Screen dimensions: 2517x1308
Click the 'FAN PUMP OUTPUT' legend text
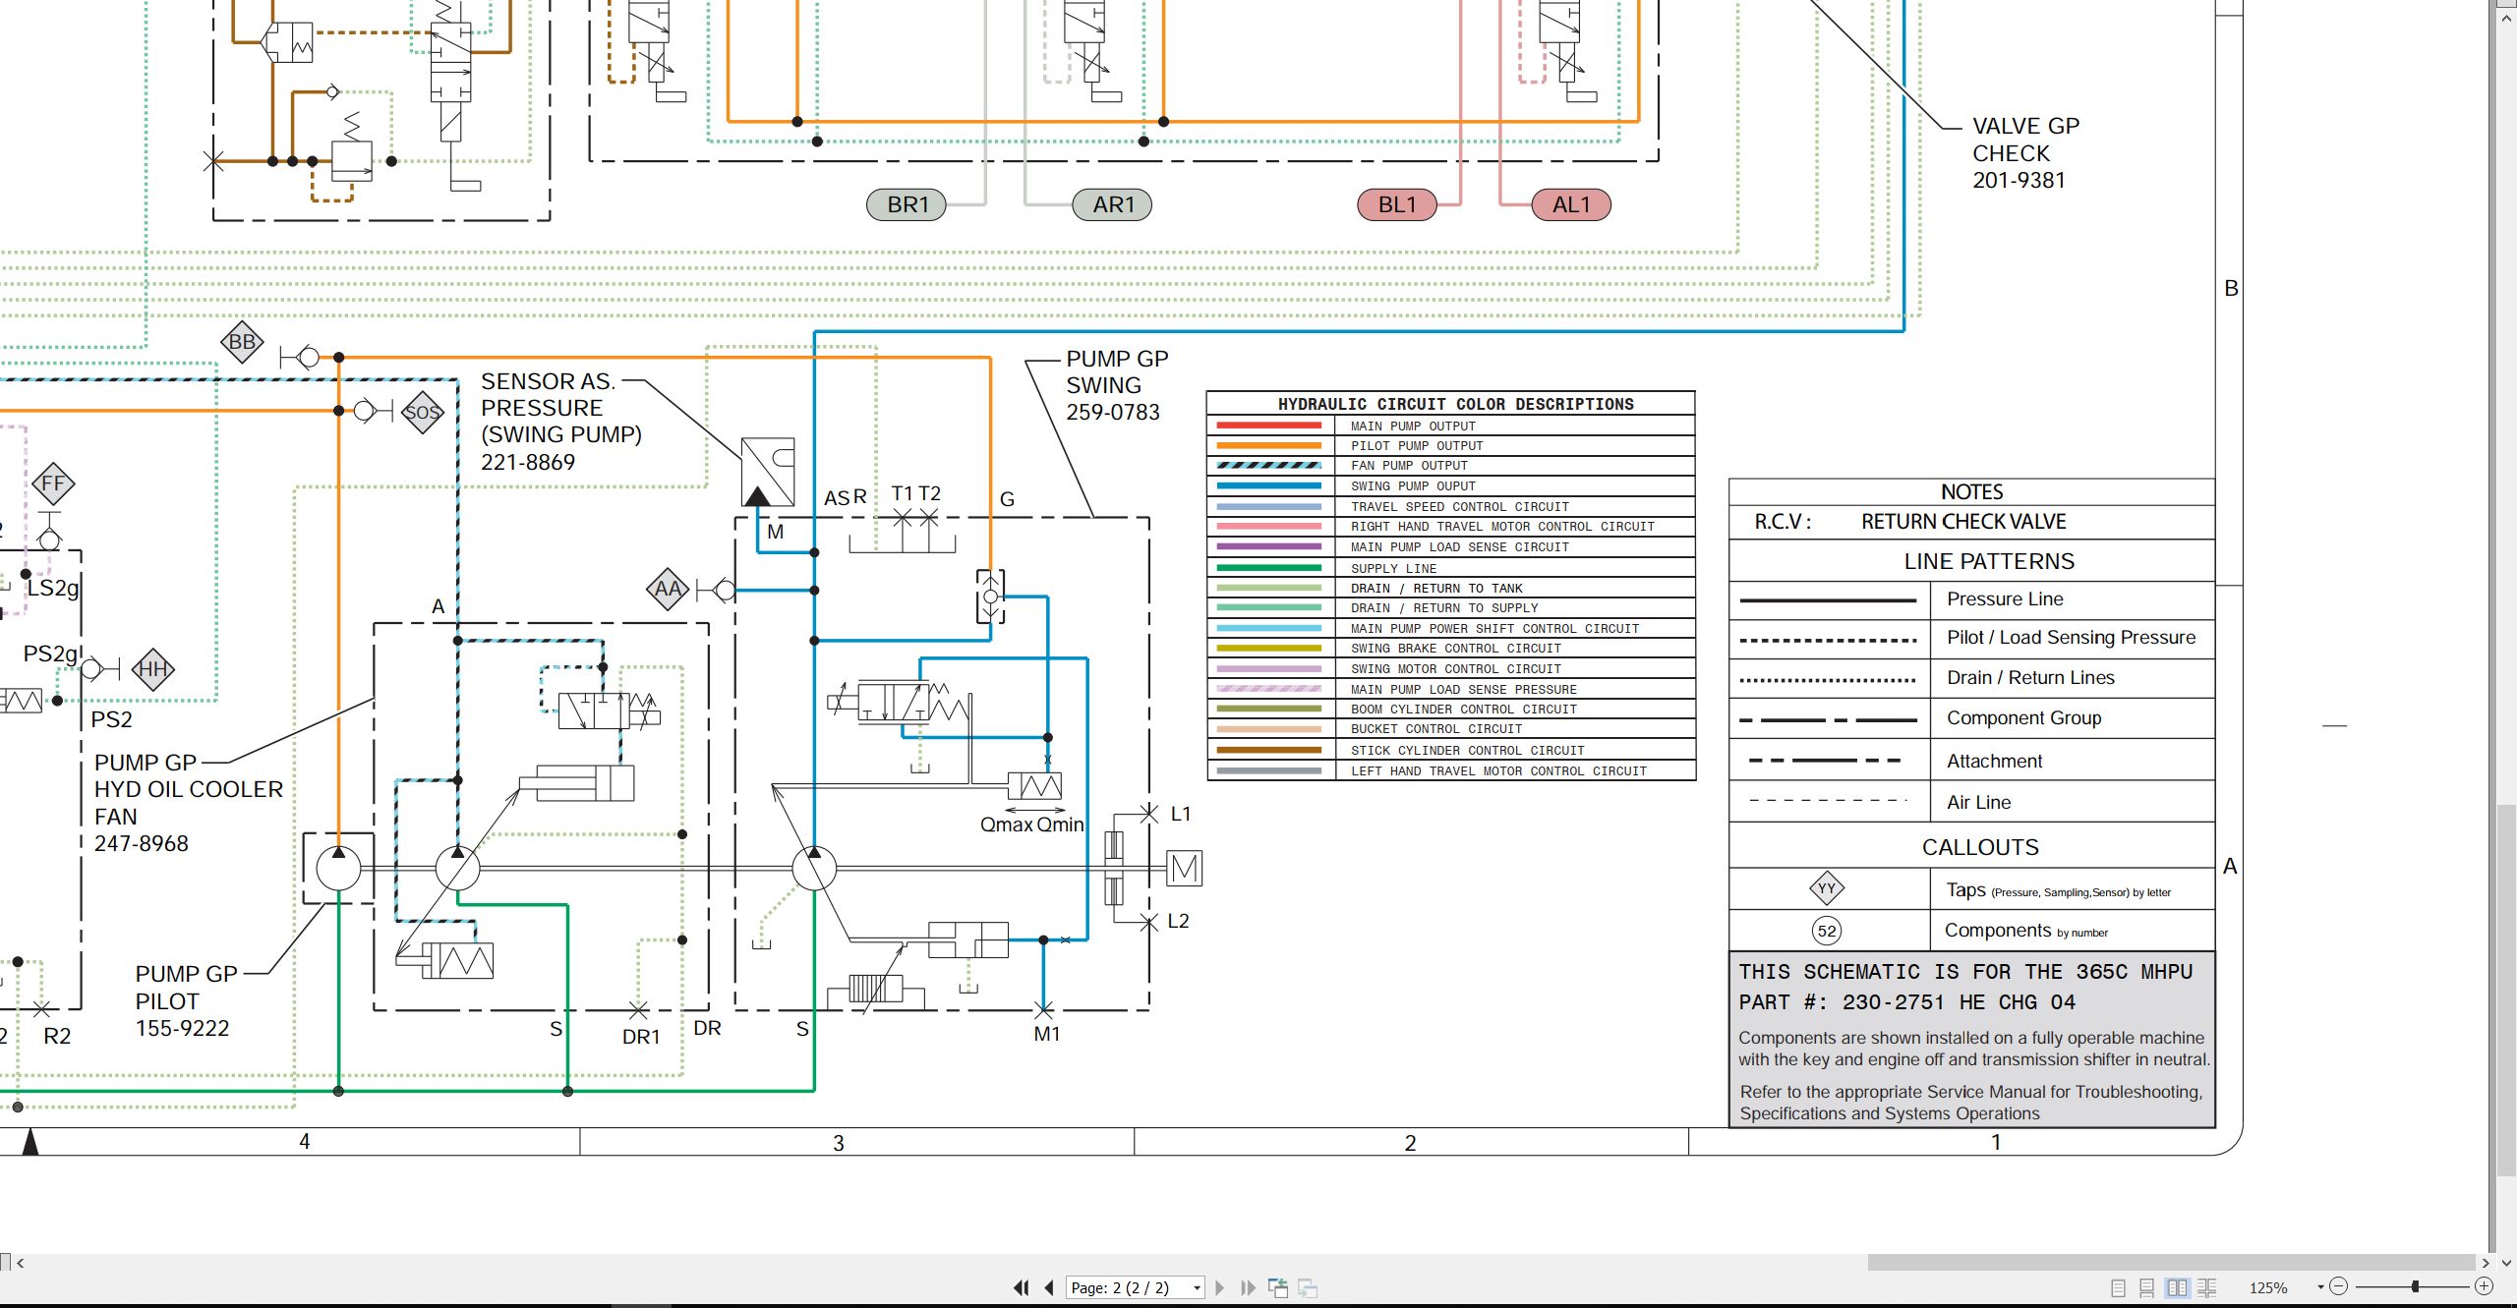(x=1408, y=466)
